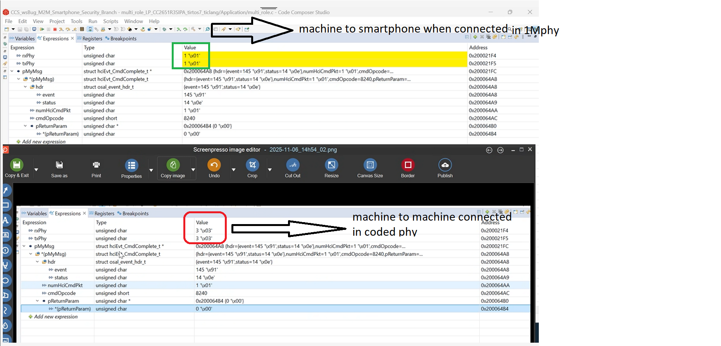Click the Collapse All icon in the Expressions view toolbar
The width and height of the screenshot is (721, 346).
467,37
